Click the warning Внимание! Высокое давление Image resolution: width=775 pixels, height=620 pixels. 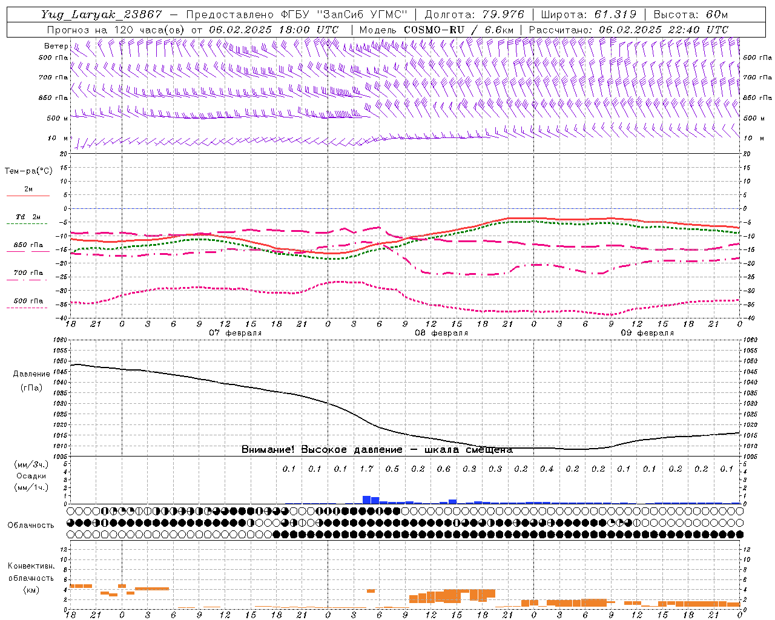pyautogui.click(x=322, y=449)
